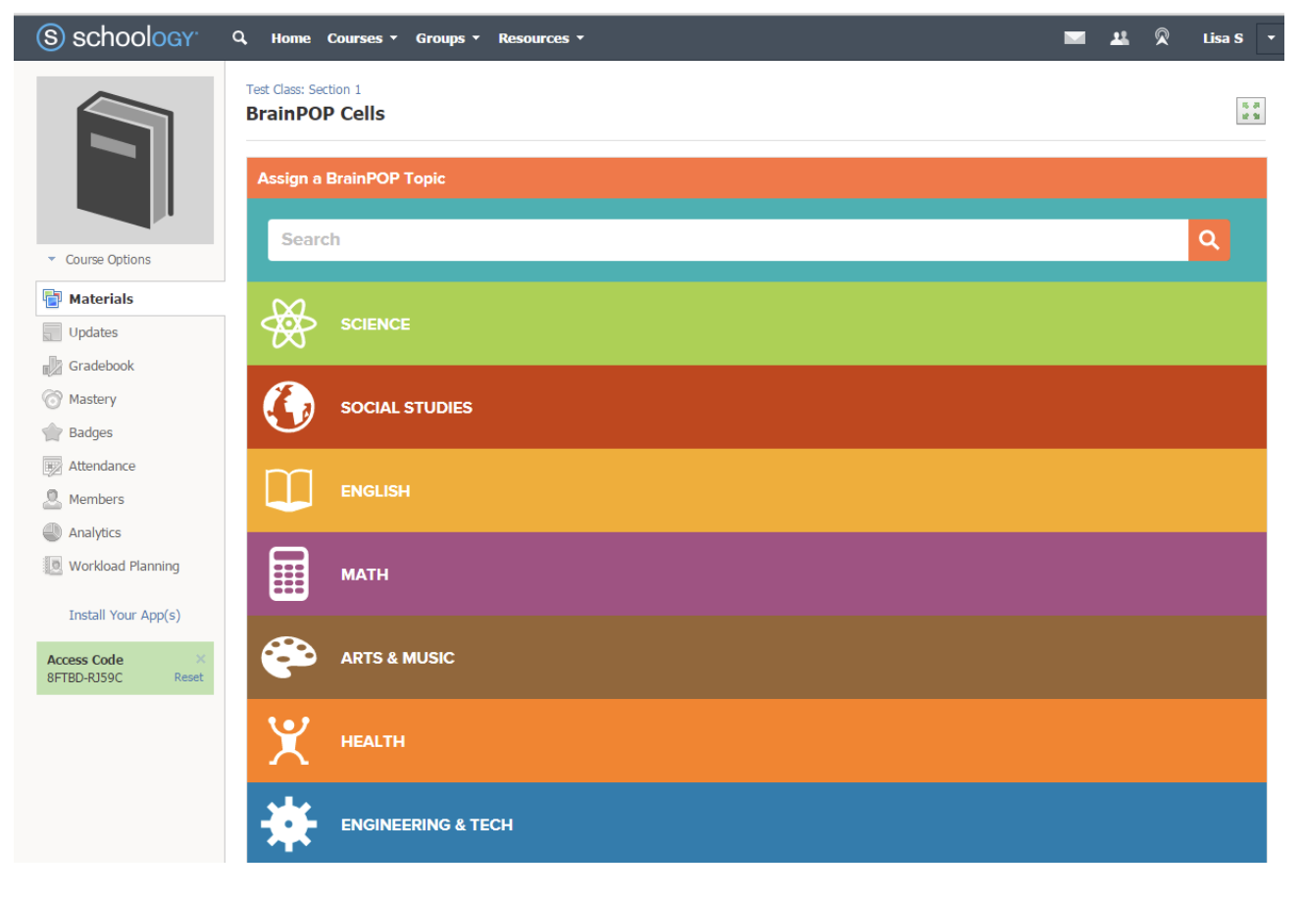Reset the course access code
1304x898 pixels.
tap(188, 677)
